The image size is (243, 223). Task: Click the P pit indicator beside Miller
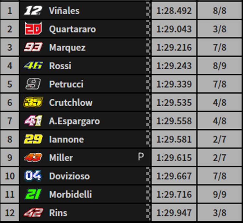click(141, 157)
